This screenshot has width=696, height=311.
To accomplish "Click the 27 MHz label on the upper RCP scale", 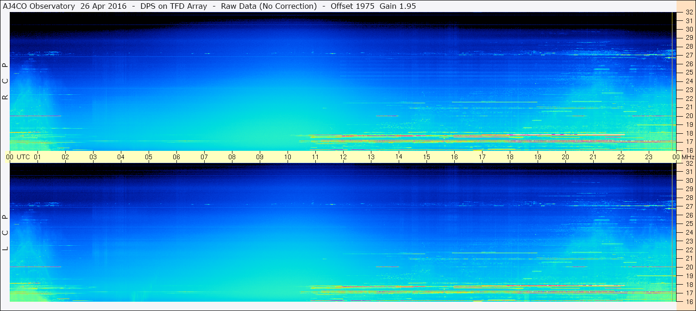I will click(689, 55).
